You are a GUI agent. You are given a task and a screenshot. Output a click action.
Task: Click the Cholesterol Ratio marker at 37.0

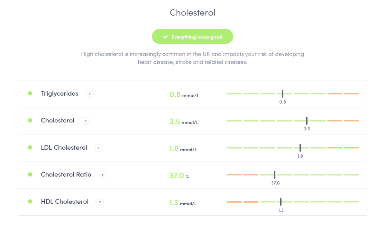275,174
